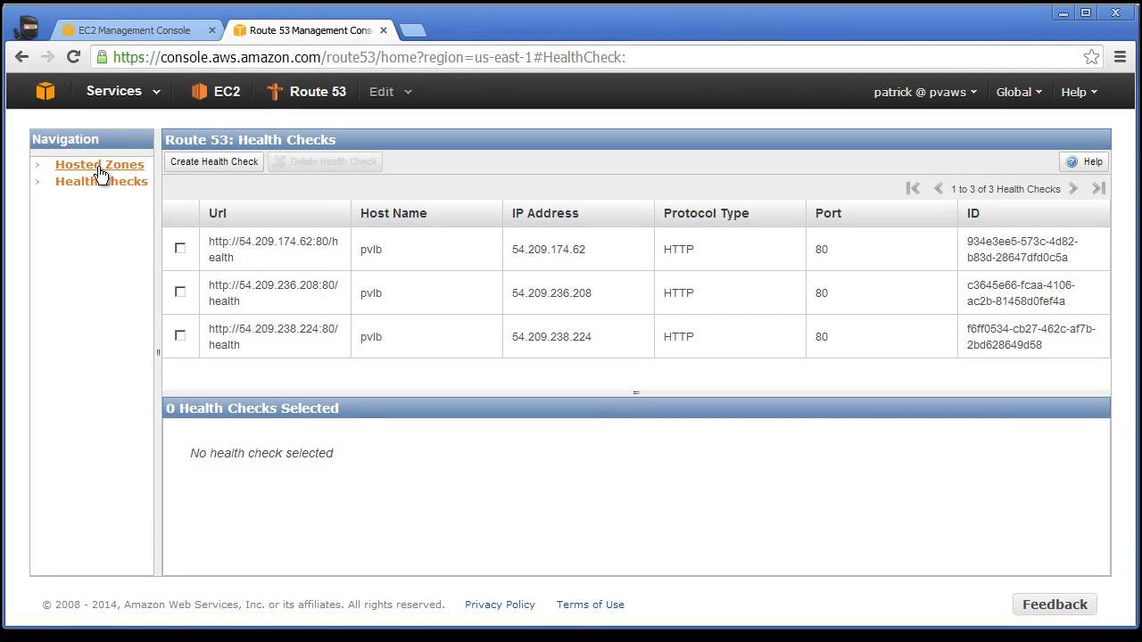Image resolution: width=1142 pixels, height=642 pixels.
Task: Open the EC2 service shortcut
Action: 215,91
